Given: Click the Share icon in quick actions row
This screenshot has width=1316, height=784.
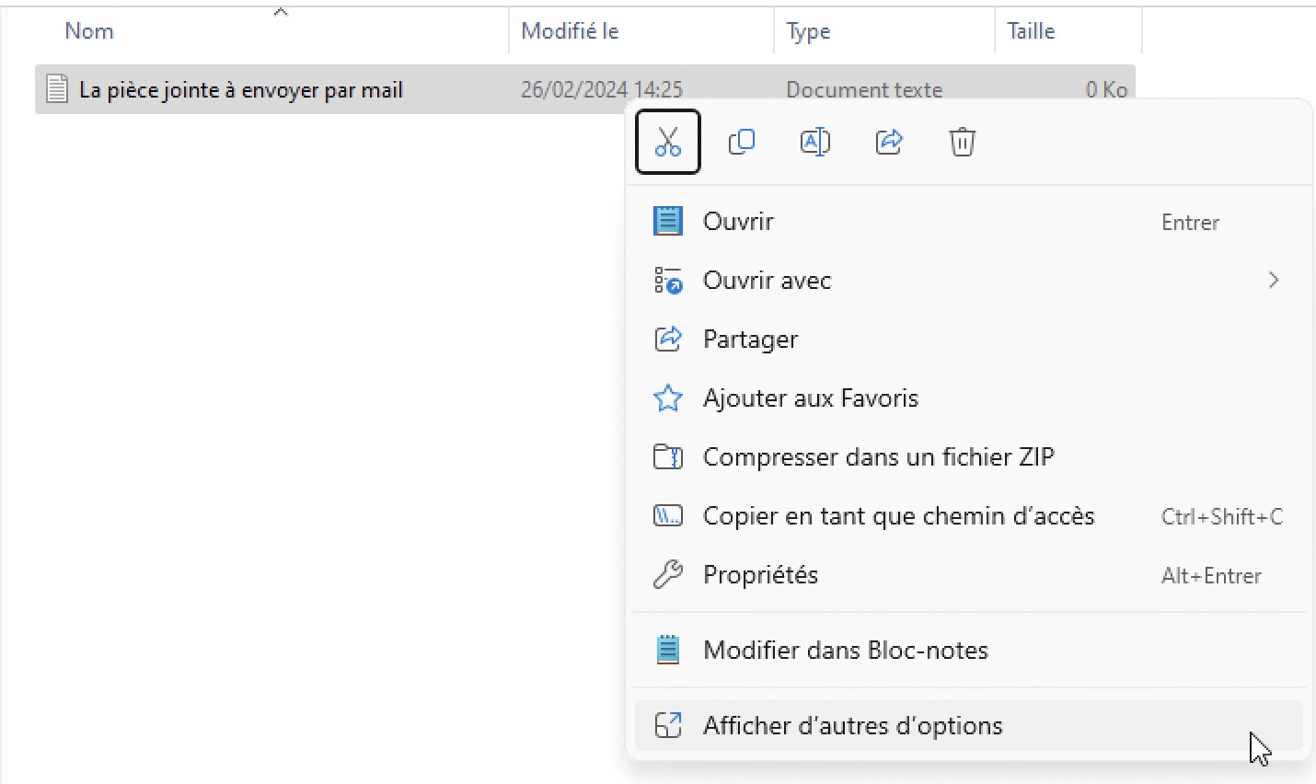Looking at the screenshot, I should 889,142.
